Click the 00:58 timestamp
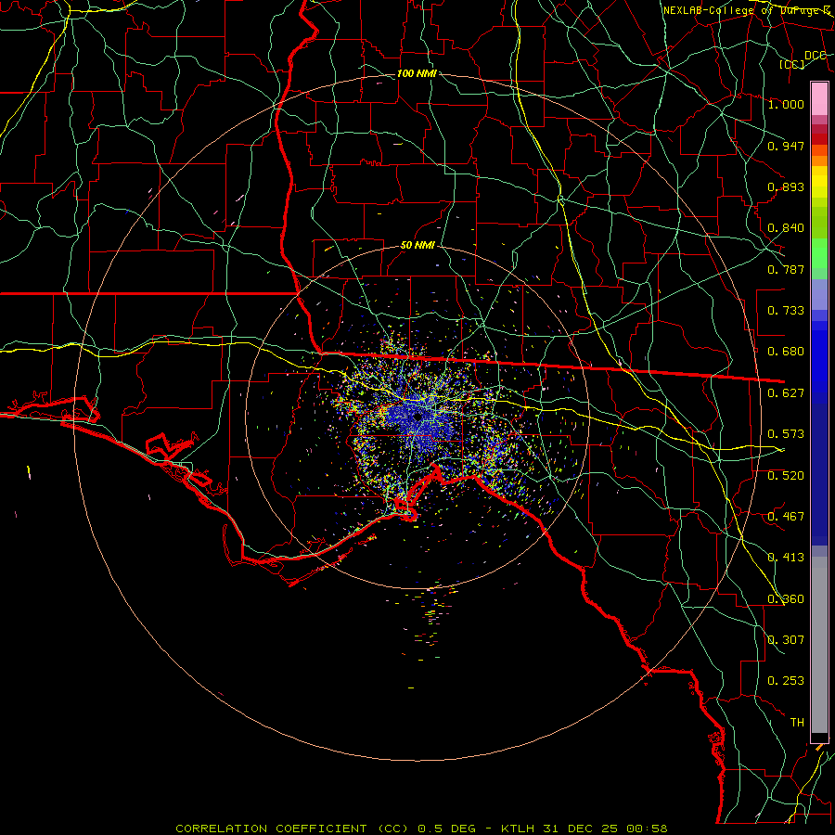835x835 pixels. 647,829
